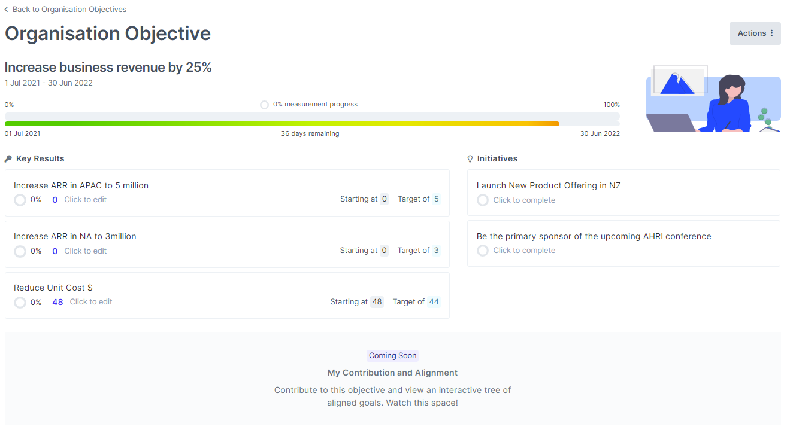
Task: Click the Key Results key icon
Action: tap(8, 159)
